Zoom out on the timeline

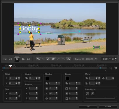coord(111,68)
